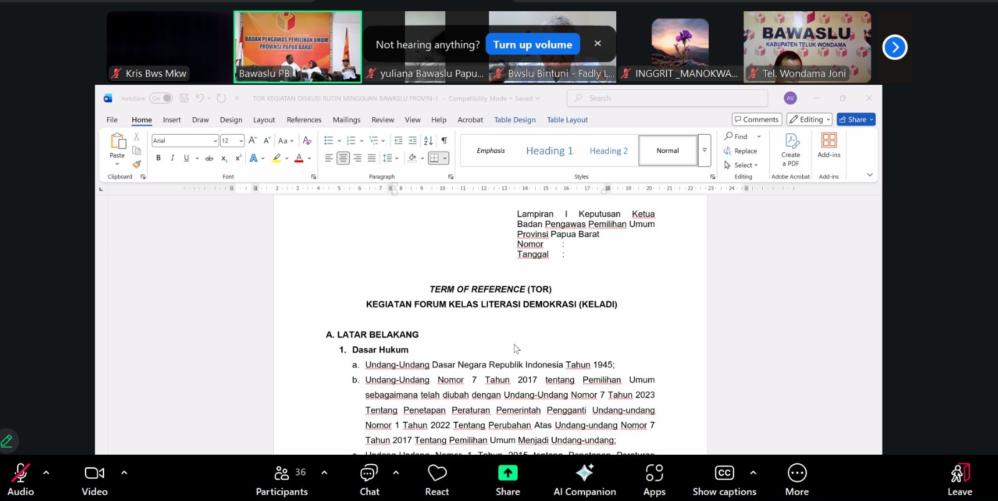Screen dimensions: 998x501
Task: Save the document with the save icon
Action: (x=184, y=98)
